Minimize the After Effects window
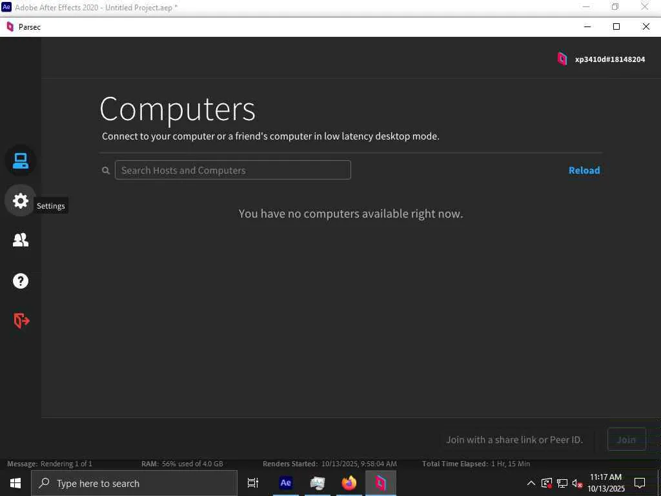This screenshot has height=496, width=661. click(x=586, y=6)
